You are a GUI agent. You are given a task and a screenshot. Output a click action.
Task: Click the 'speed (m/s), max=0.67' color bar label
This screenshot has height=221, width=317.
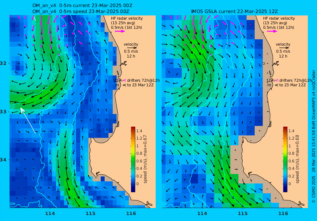[x=145, y=159]
